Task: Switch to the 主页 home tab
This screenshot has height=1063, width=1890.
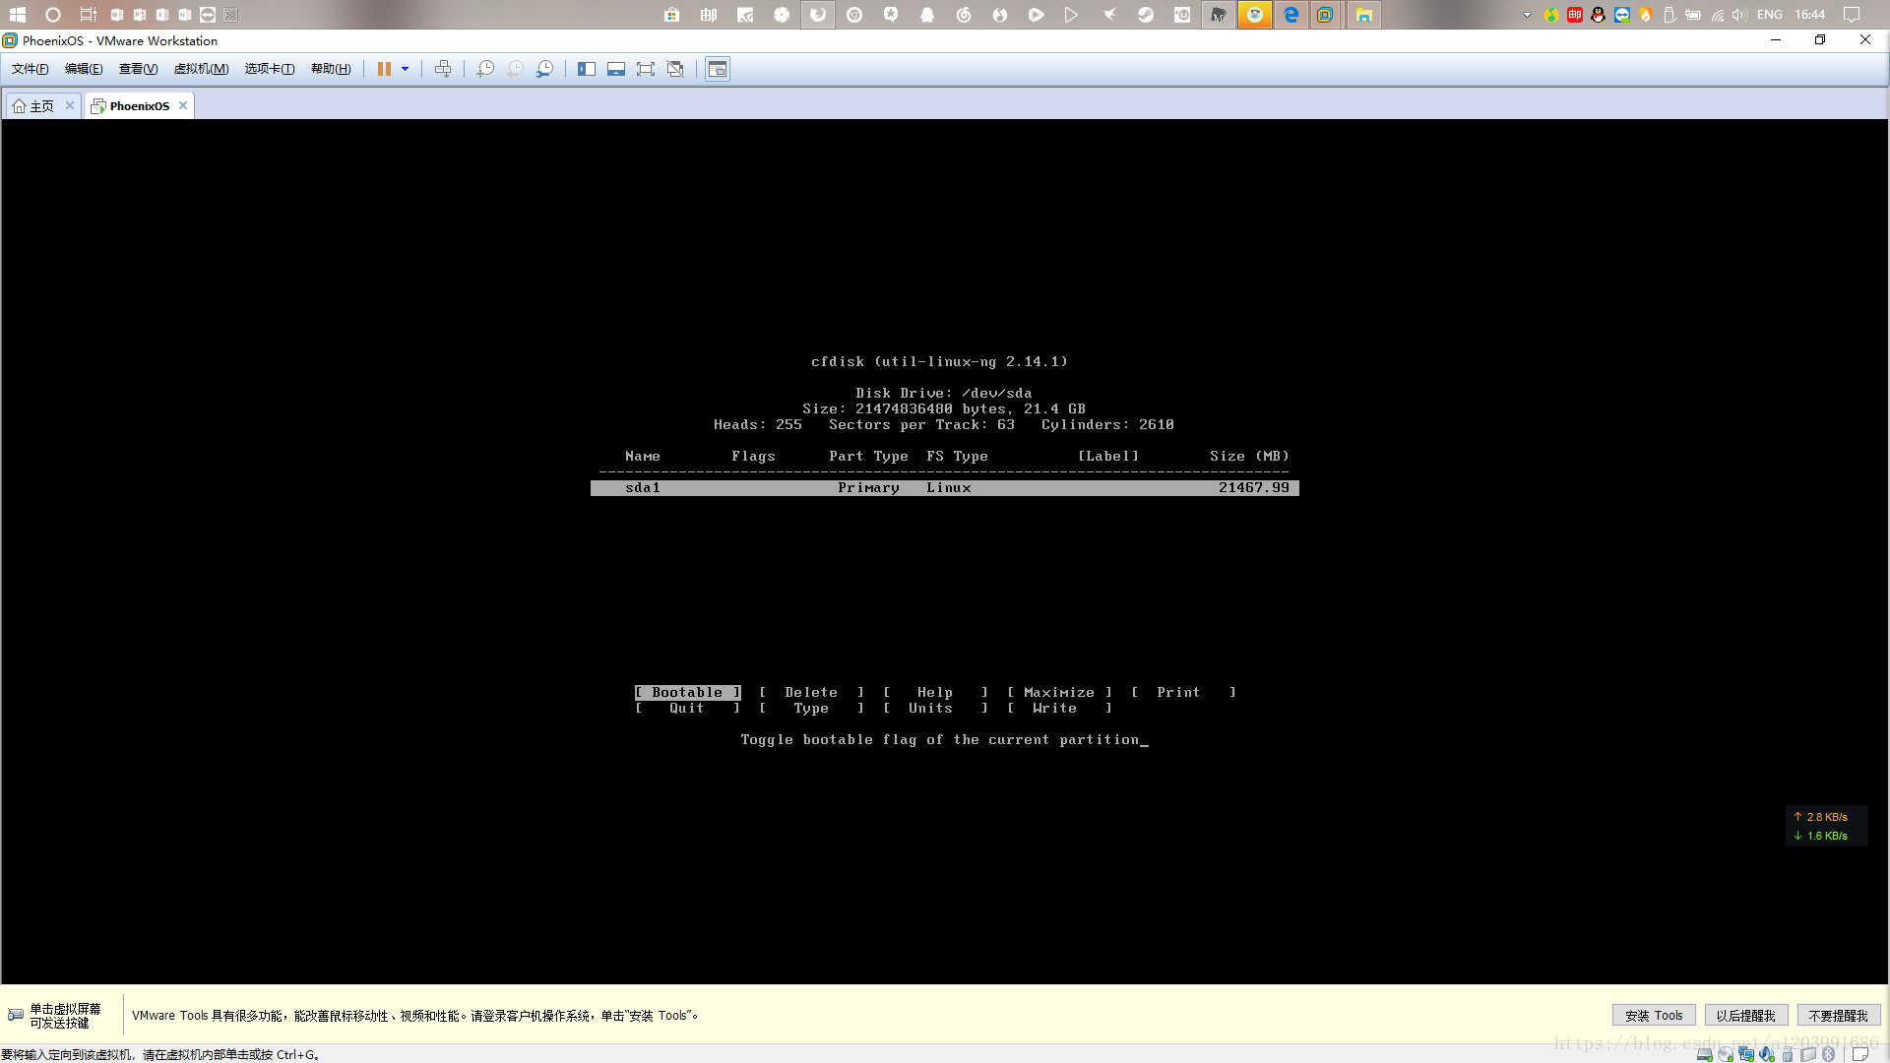Action: tap(41, 106)
